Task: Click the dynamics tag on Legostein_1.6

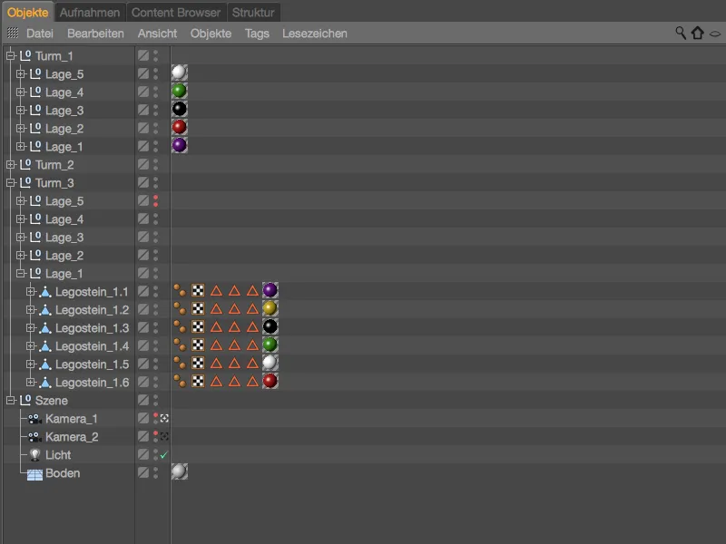Action: coord(180,381)
